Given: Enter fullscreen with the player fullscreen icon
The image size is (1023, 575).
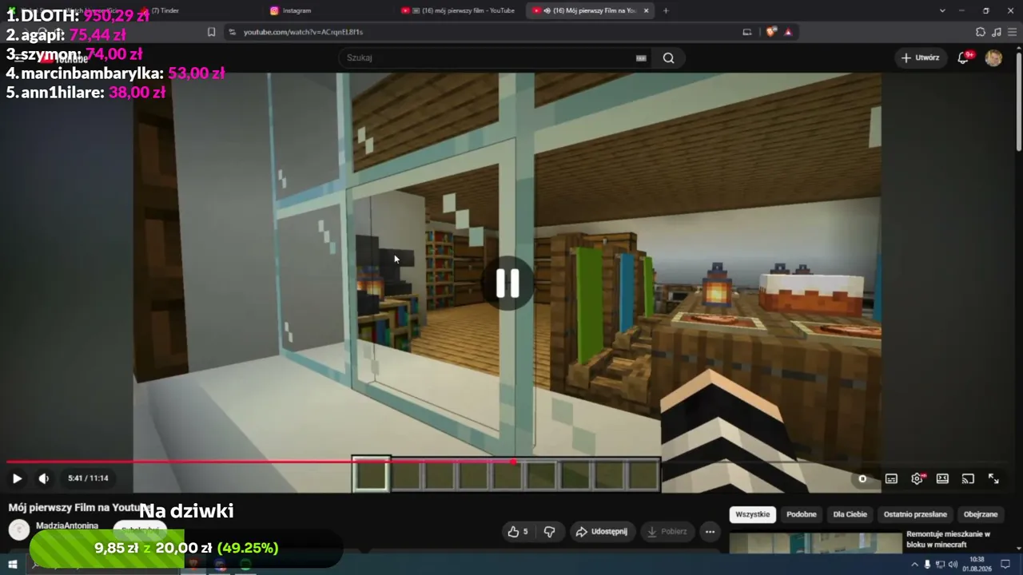Looking at the screenshot, I should pyautogui.click(x=993, y=478).
